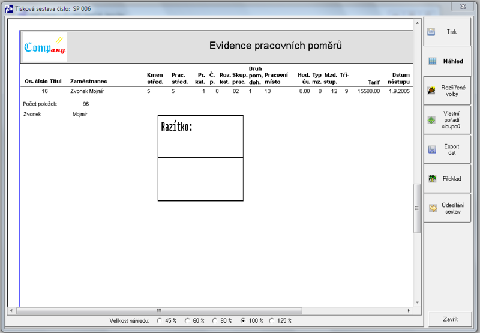Select 45 % preview size
480x333 pixels.
point(159,321)
